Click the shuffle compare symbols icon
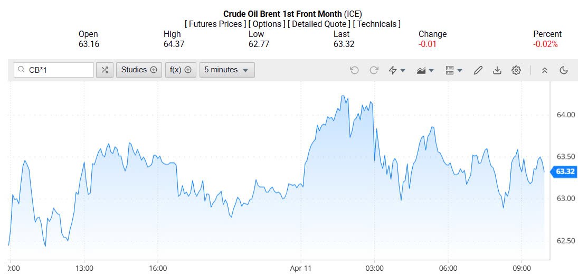This screenshot has height=274, width=578. coord(105,70)
